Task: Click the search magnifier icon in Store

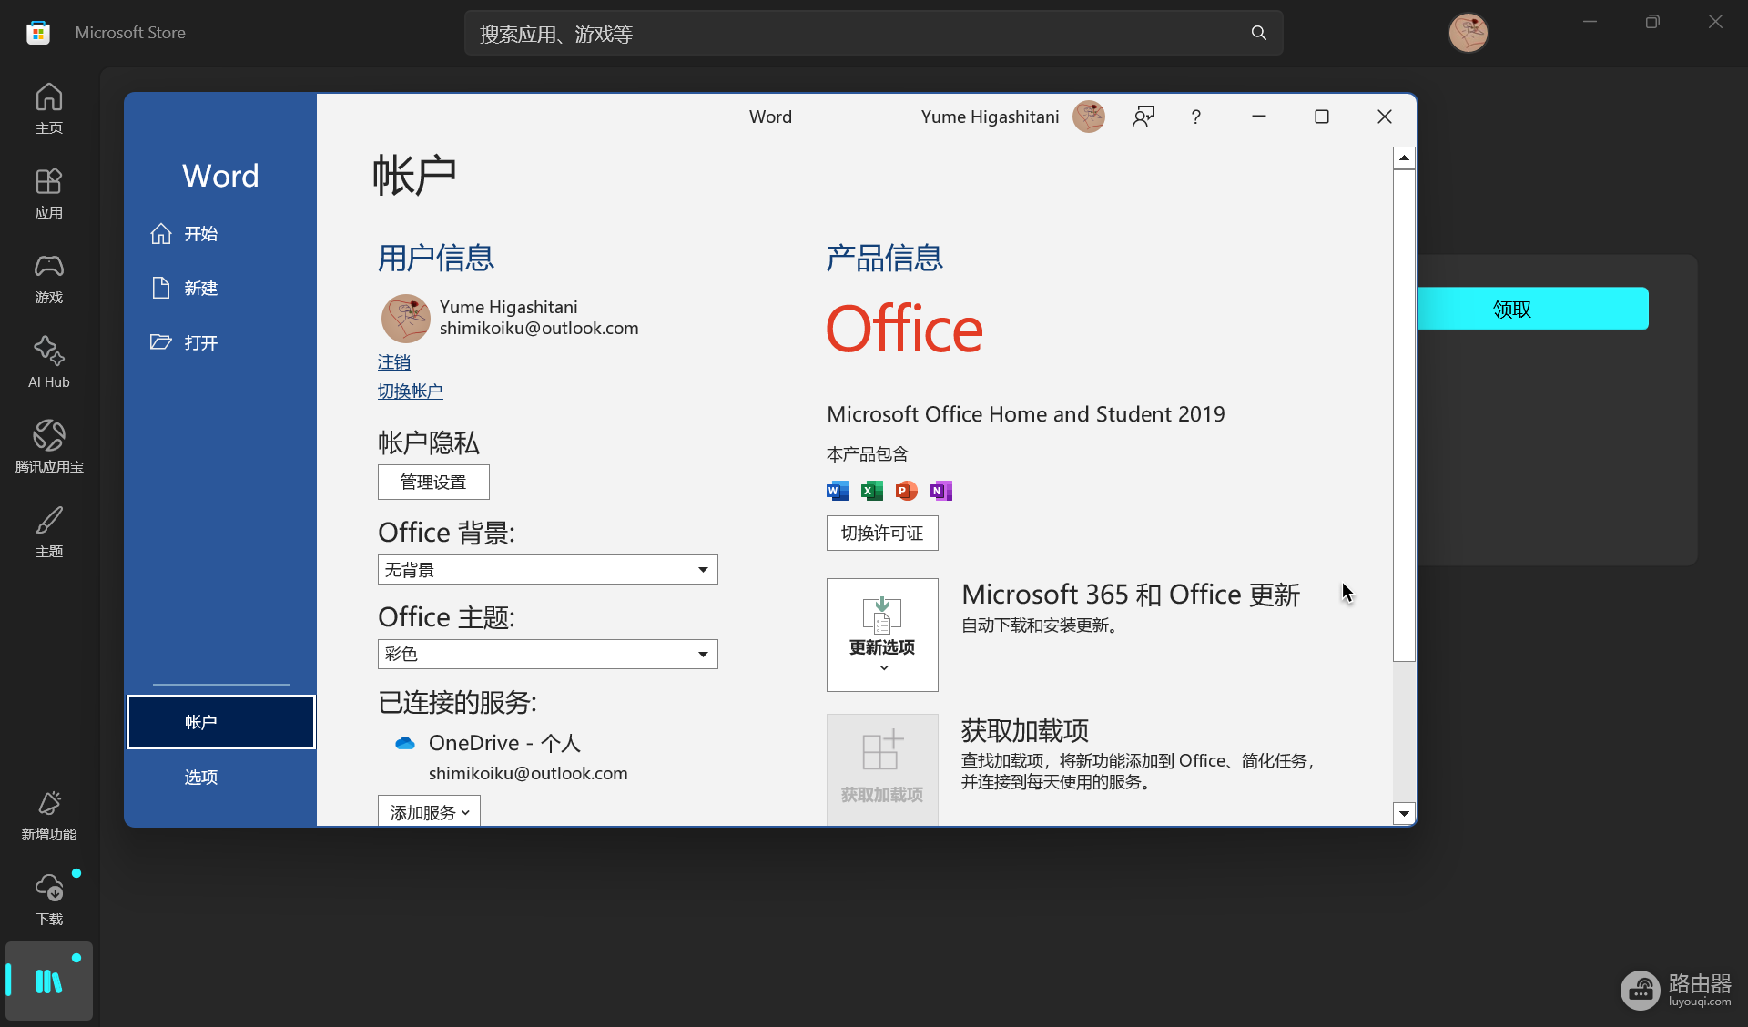Action: point(1259,34)
